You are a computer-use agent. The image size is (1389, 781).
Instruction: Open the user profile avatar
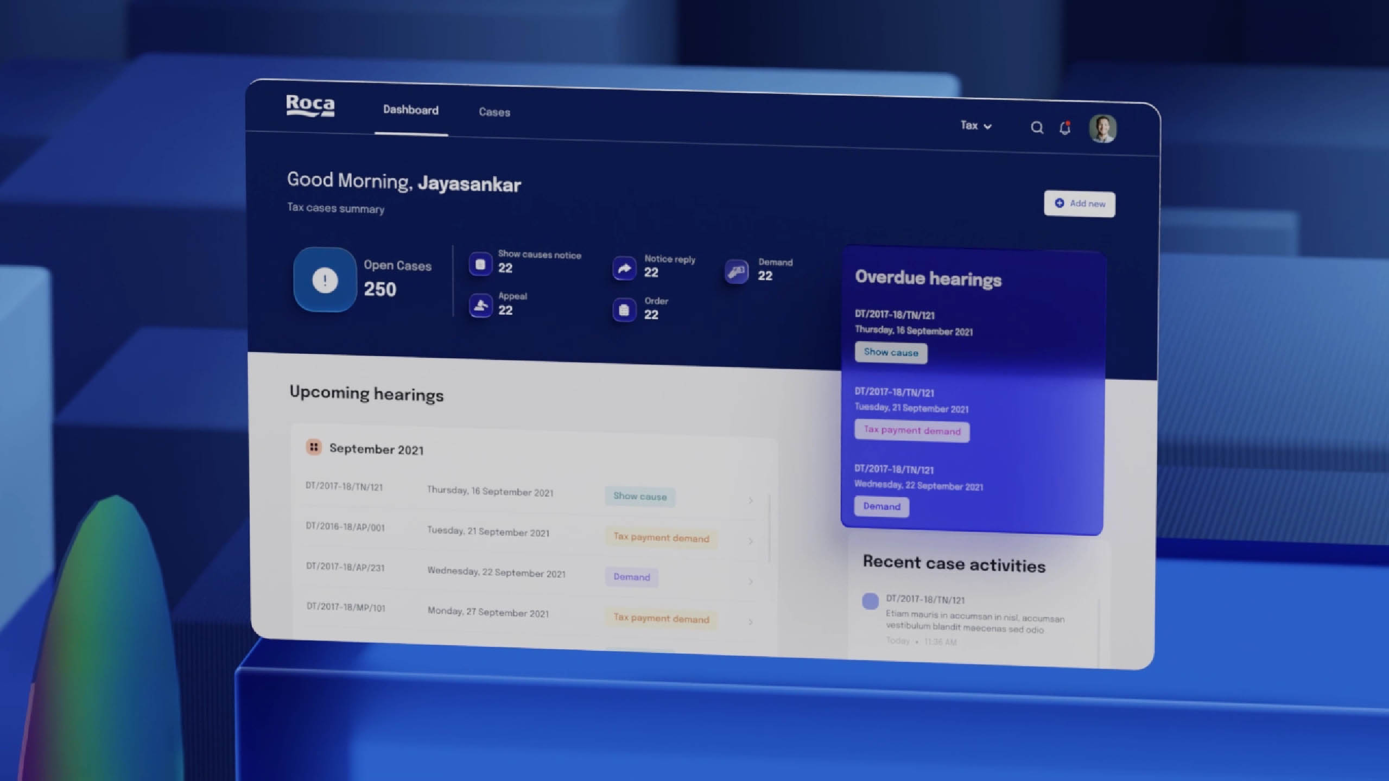(1102, 129)
